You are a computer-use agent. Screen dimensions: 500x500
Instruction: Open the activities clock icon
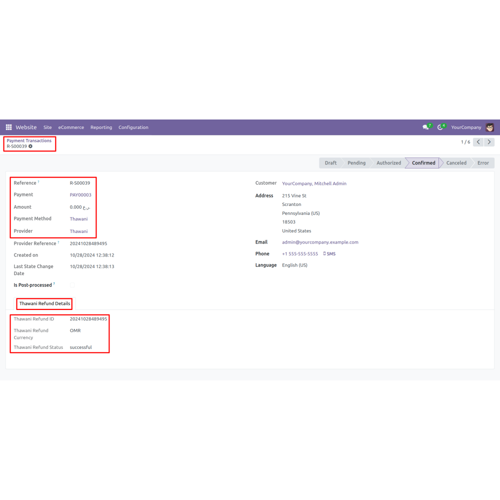[x=440, y=127]
